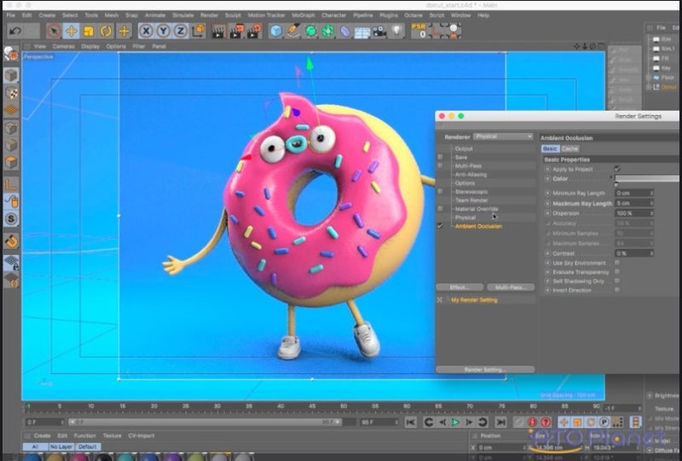
Task: Open the Renderer Physical dropdown
Action: [503, 136]
